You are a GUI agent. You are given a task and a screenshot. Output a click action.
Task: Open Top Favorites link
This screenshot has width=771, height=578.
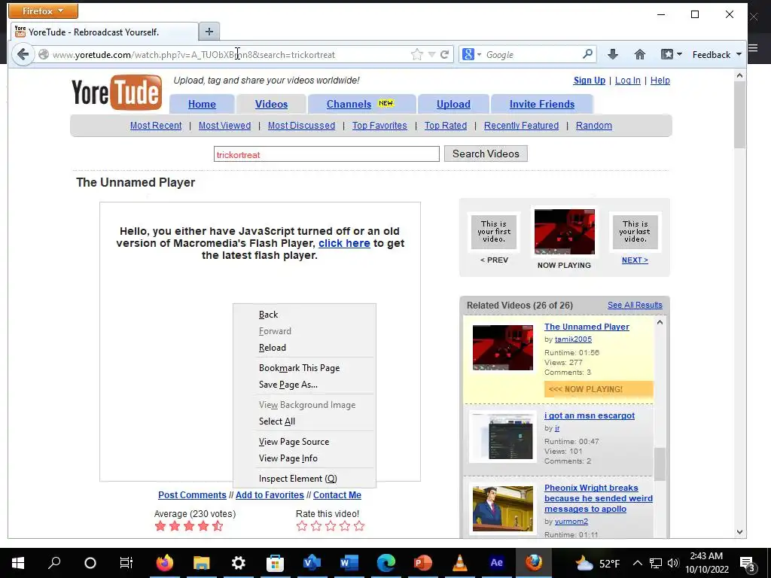click(379, 126)
